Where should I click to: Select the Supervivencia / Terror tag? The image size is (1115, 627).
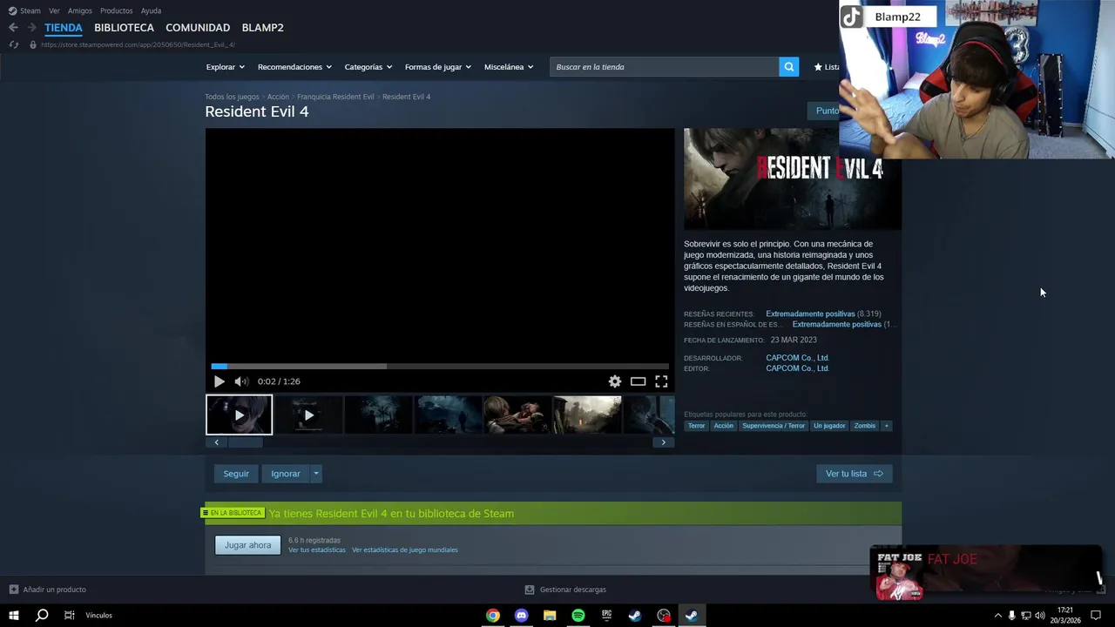click(774, 426)
